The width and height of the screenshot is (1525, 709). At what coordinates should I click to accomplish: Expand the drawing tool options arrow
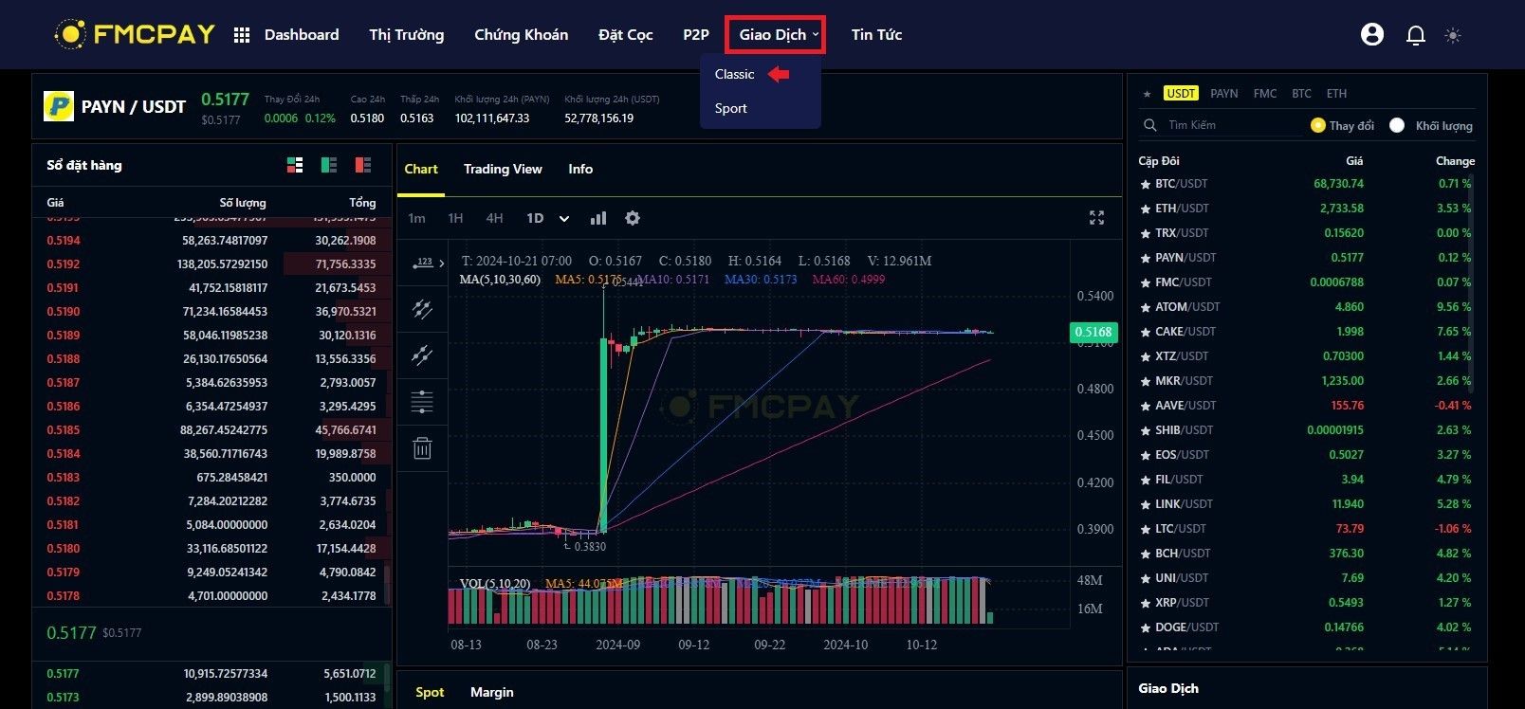tap(442, 264)
